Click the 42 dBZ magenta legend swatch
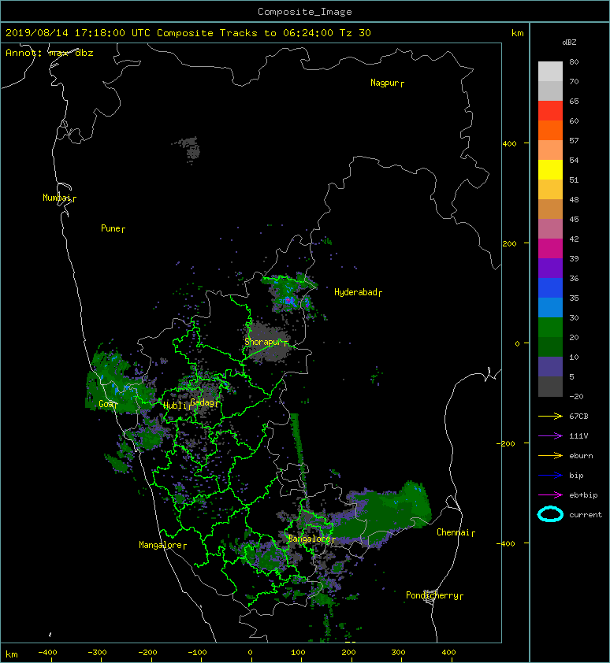This screenshot has height=663, width=610. click(x=550, y=248)
